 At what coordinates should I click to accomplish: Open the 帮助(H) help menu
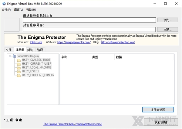[x=31, y=10]
